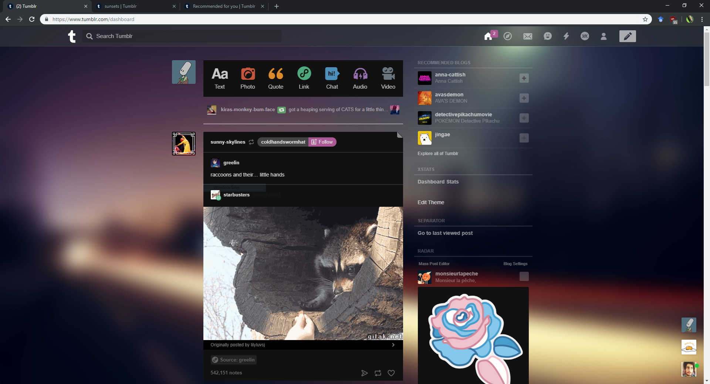
Task: Open a new browser tab
Action: (277, 6)
